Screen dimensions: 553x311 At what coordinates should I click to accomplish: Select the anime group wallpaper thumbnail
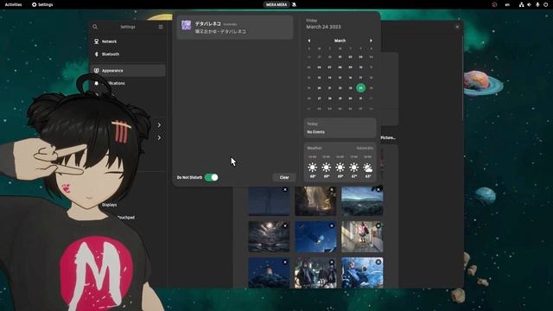tap(315, 273)
